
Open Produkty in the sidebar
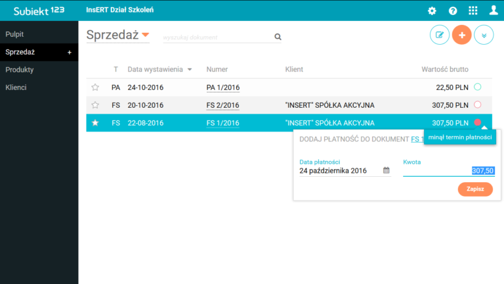pyautogui.click(x=20, y=70)
